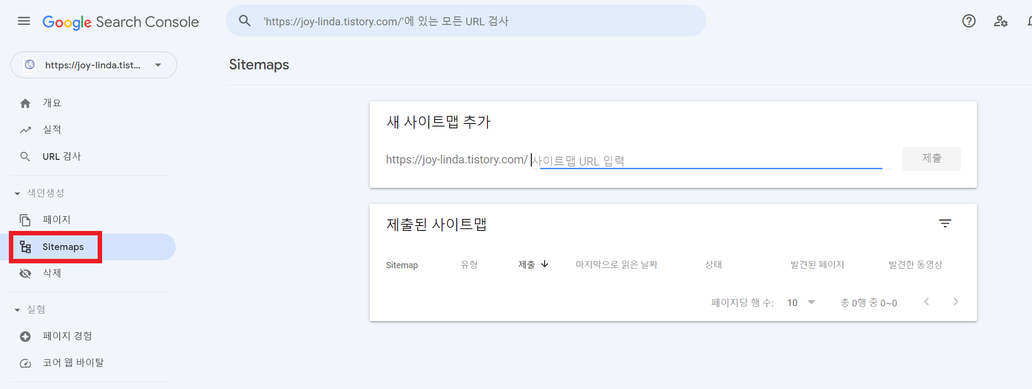
Task: Click the 제출된 사이트맵 heading
Action: 436,224
